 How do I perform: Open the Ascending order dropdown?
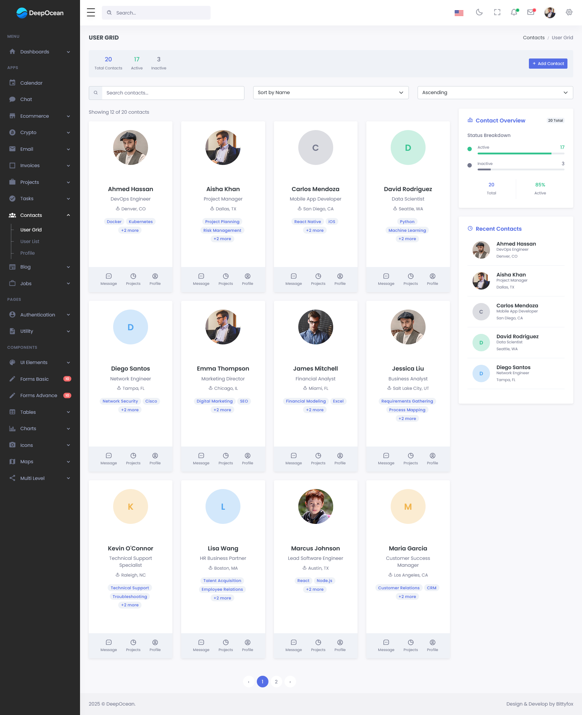pos(495,93)
